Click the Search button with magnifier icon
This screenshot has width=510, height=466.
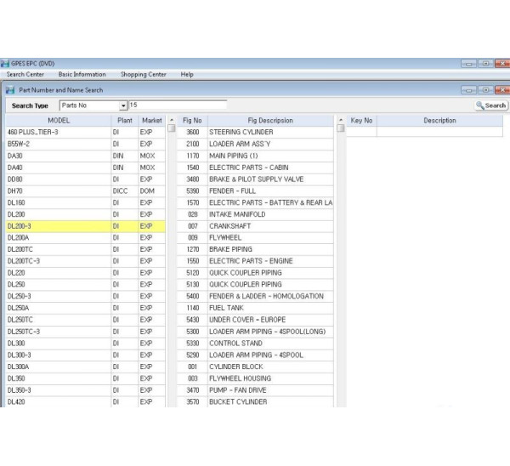(x=491, y=105)
